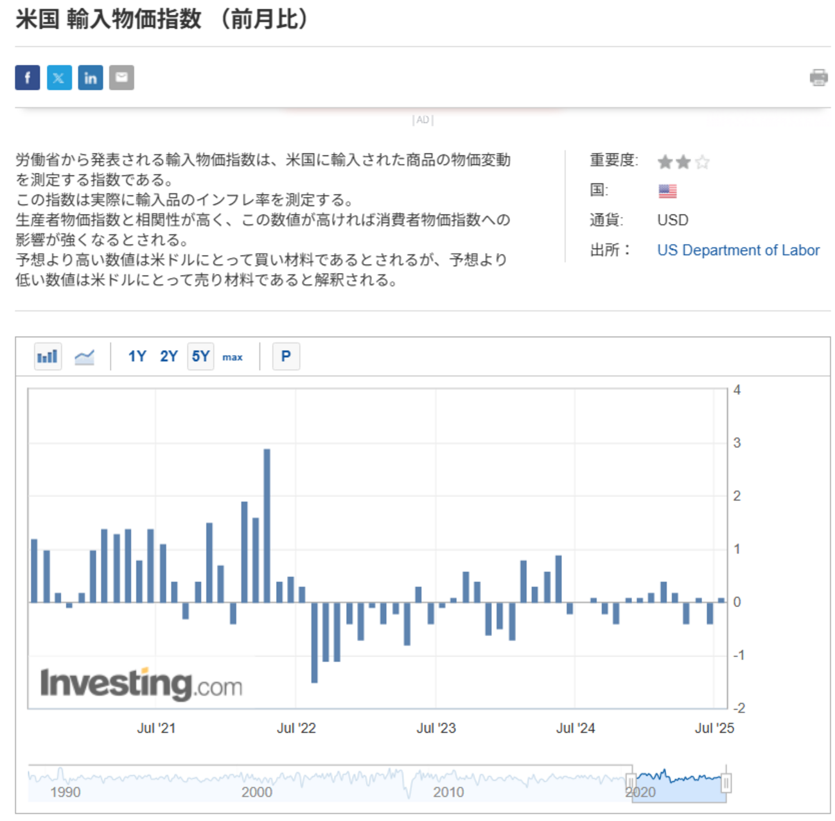The width and height of the screenshot is (835, 821).
Task: Select the 1Y time range
Action: pos(137,357)
